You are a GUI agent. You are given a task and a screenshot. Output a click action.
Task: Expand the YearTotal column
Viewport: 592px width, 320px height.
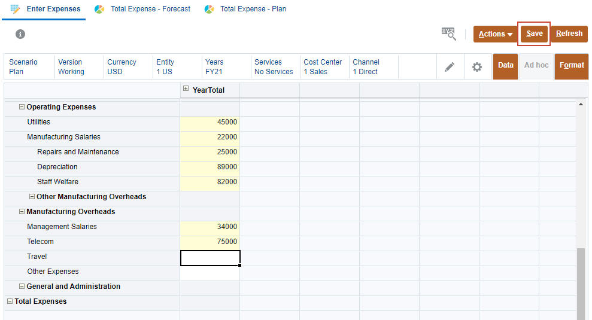pos(186,89)
